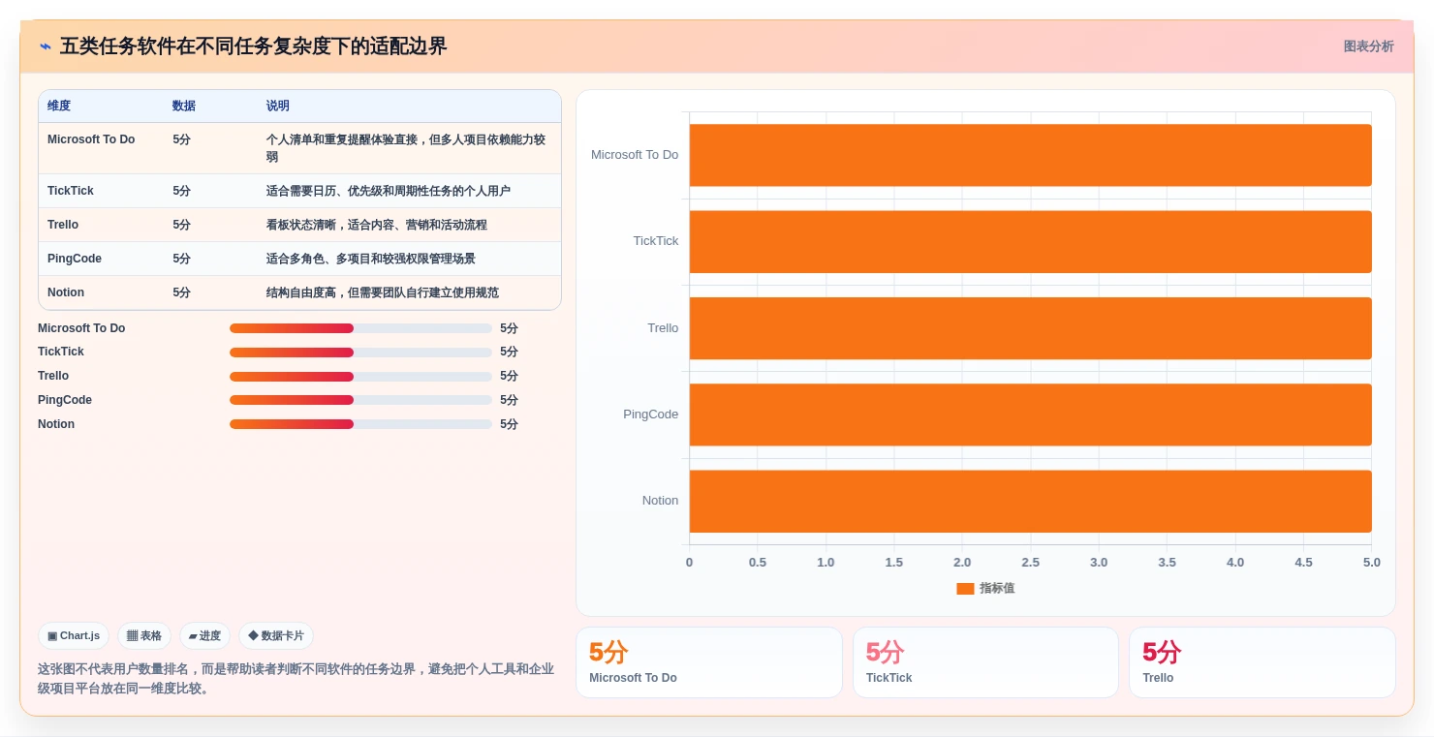This screenshot has width=1434, height=737.
Task: Click the Notion label in progress list
Action: tap(56, 424)
